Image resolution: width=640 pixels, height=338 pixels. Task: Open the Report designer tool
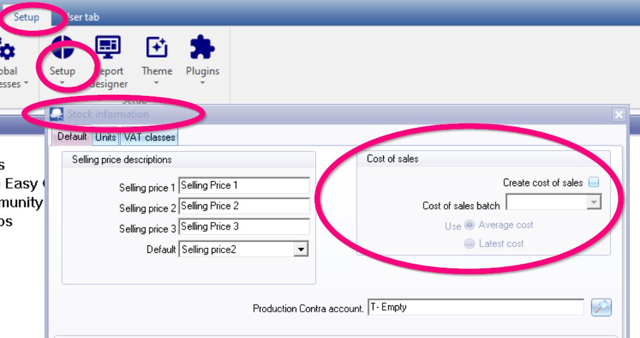[x=107, y=47]
